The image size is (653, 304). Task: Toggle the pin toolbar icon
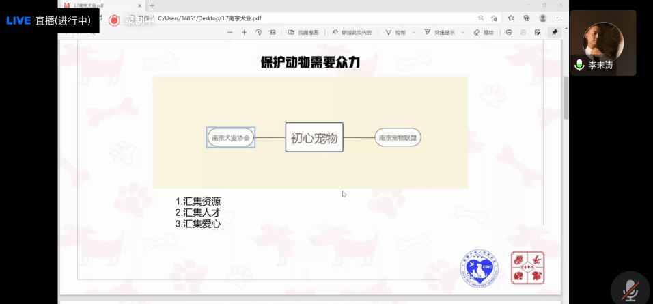(x=555, y=33)
